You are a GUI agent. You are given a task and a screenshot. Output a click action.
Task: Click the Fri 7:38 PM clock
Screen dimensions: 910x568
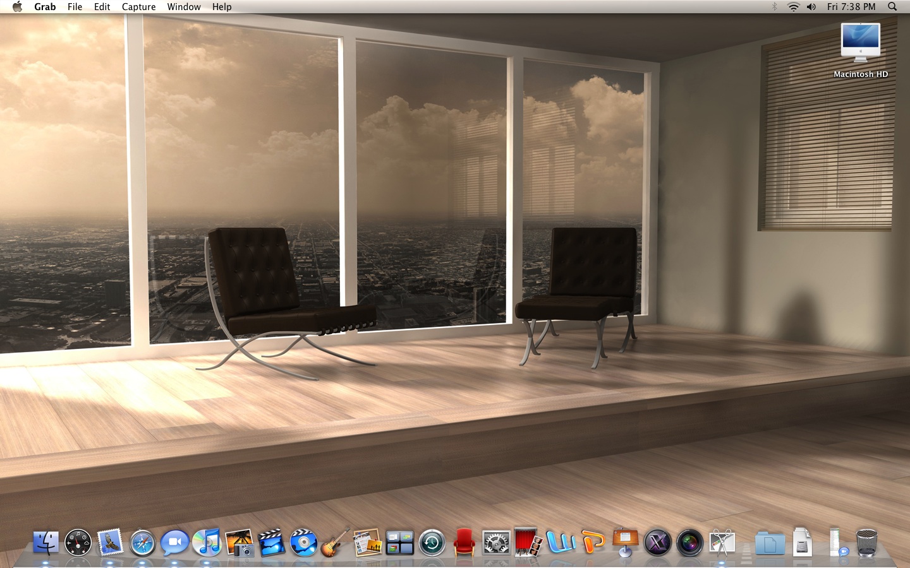pos(851,6)
